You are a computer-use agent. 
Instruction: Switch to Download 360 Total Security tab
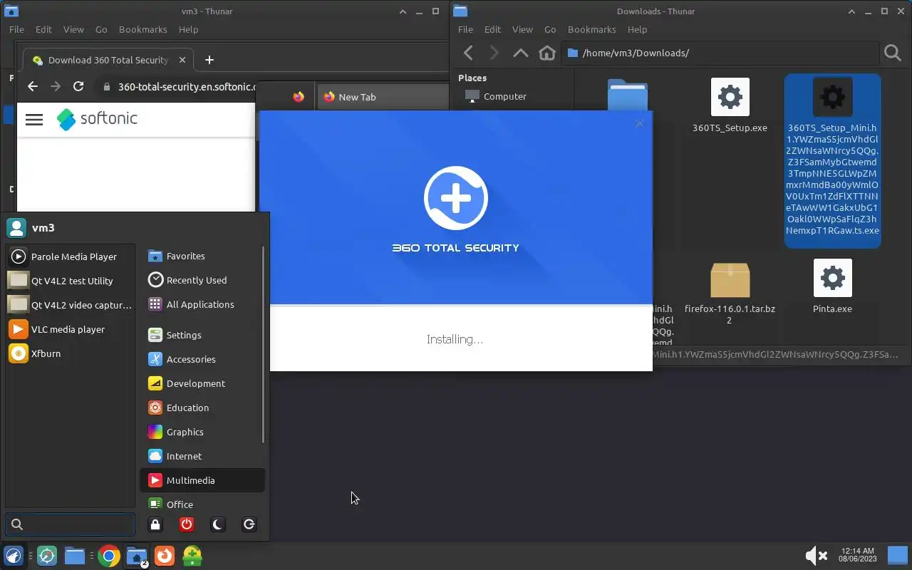[x=107, y=60]
